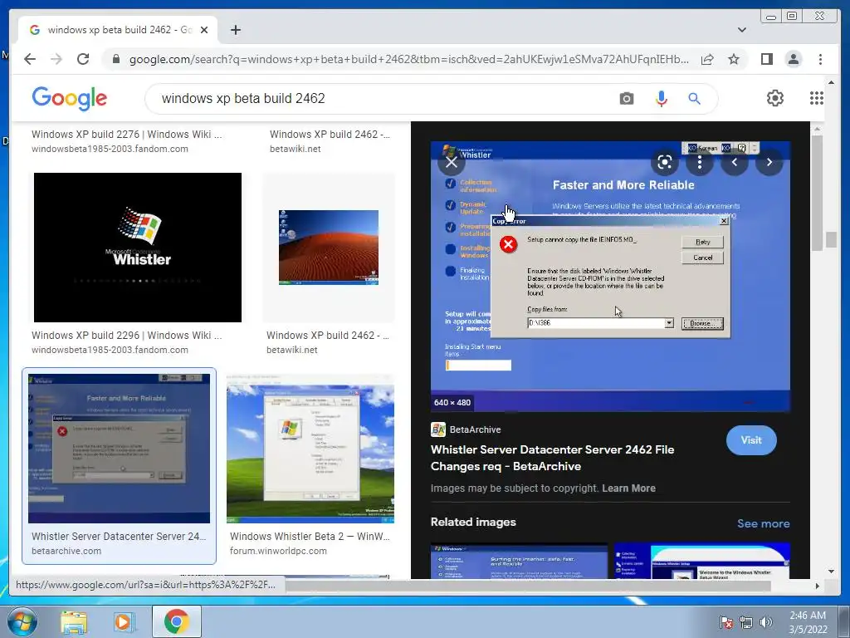Select the Whistler Datacenter copy error thumbnail
This screenshot has height=638, width=850.
[119, 448]
